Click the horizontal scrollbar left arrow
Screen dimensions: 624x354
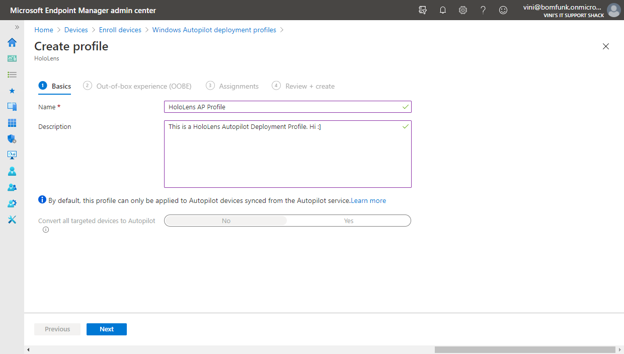(28, 349)
